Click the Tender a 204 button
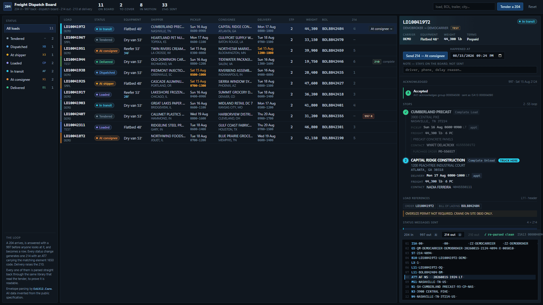Screen dimensions: 543x305 click(510, 6)
